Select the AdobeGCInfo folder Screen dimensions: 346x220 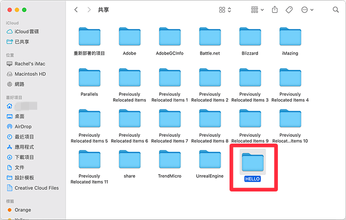click(170, 37)
